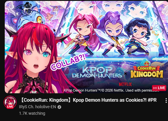Click the Netflix logo in thumbnail
Image resolution: width=168 pixels, height=121 pixels.
[125, 84]
